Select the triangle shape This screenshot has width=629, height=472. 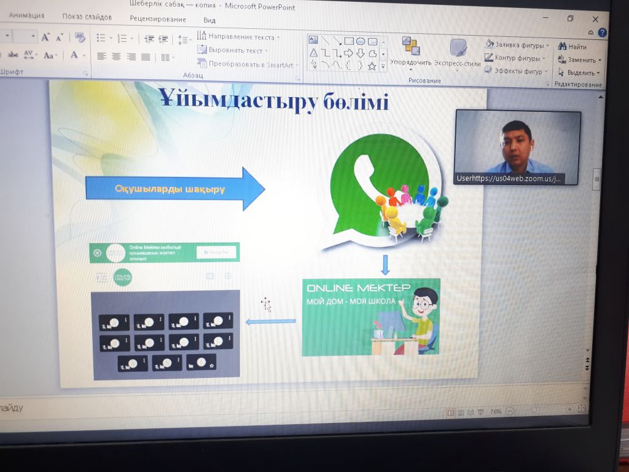313,52
